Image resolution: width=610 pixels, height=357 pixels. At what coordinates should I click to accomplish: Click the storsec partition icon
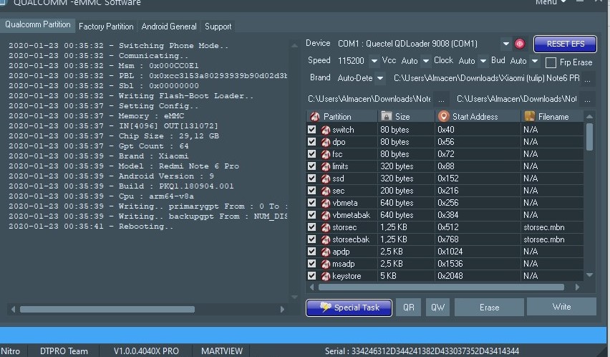(326, 227)
